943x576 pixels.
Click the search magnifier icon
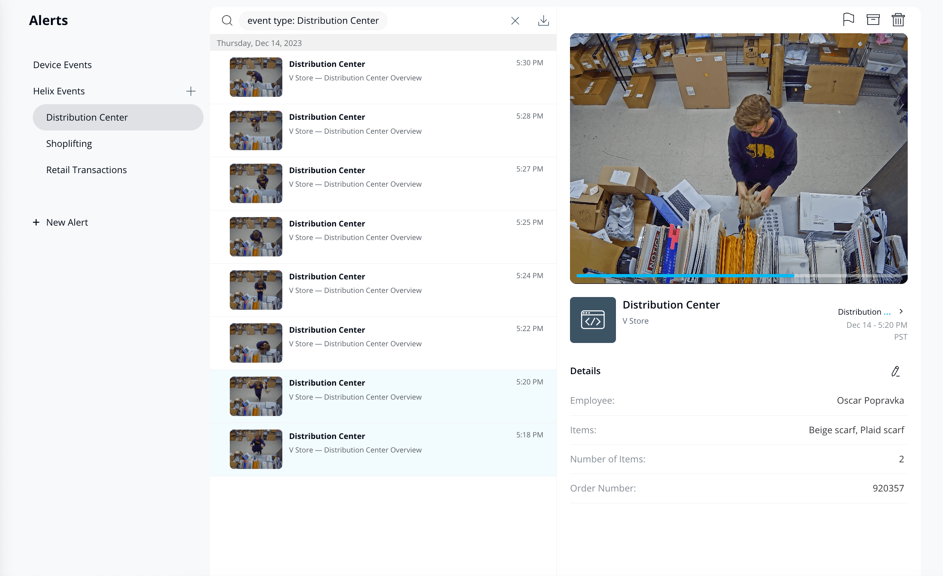click(227, 21)
